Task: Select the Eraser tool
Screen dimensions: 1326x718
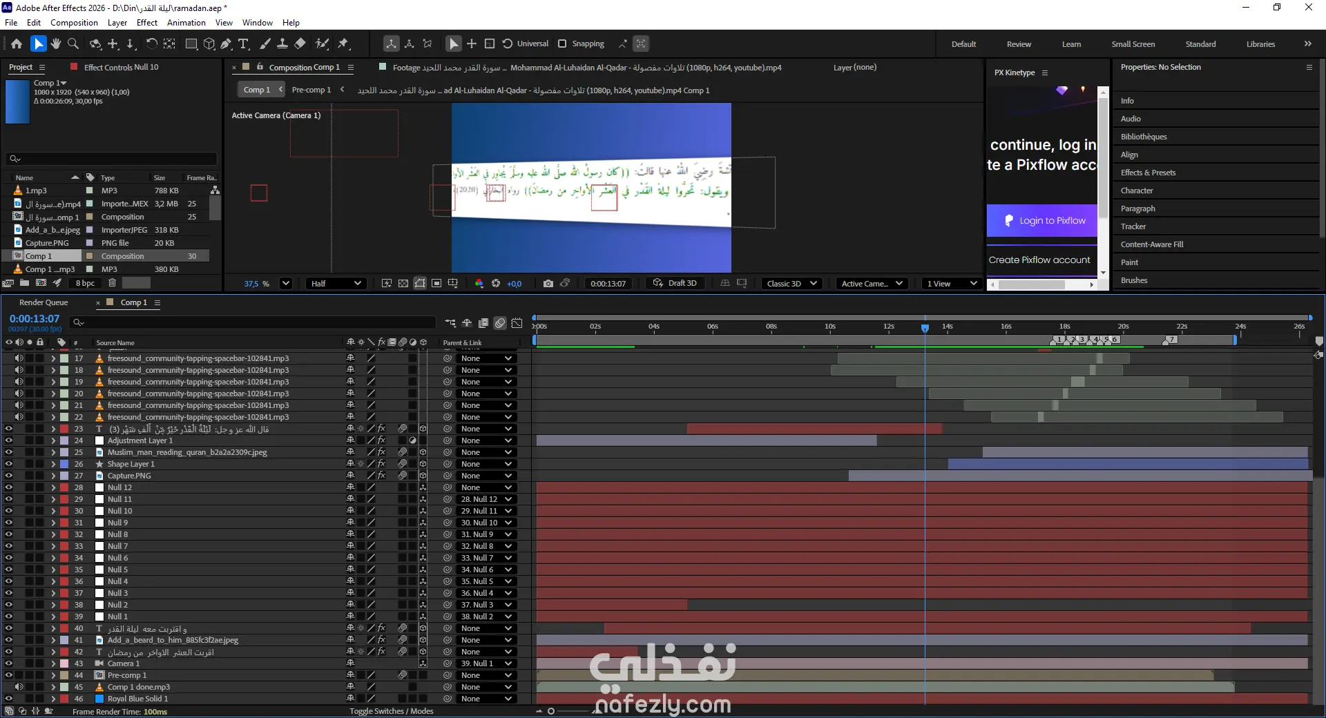Action: [x=300, y=43]
